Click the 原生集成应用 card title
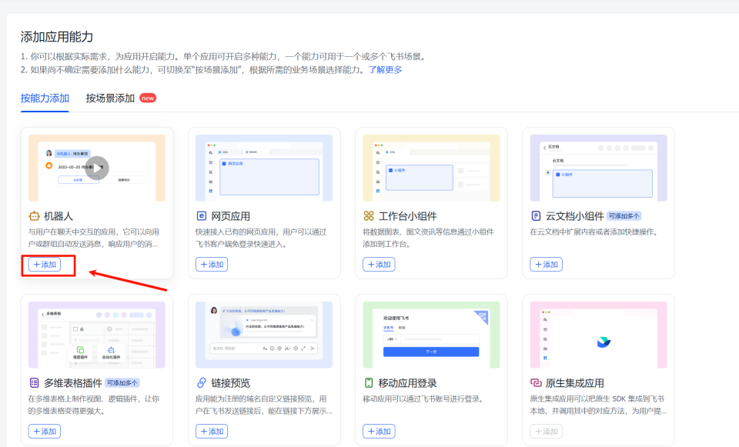 (x=574, y=383)
